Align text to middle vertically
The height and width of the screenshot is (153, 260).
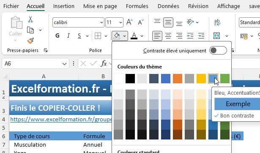point(168,22)
